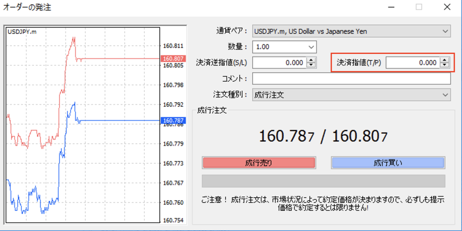Image resolution: width=462 pixels, height=231 pixels.
Task: Increase S/L with the up arrow
Action: click(310, 61)
